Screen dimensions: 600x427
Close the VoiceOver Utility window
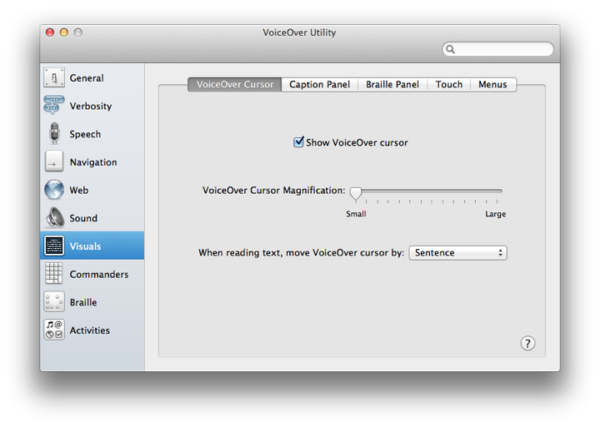click(50, 32)
